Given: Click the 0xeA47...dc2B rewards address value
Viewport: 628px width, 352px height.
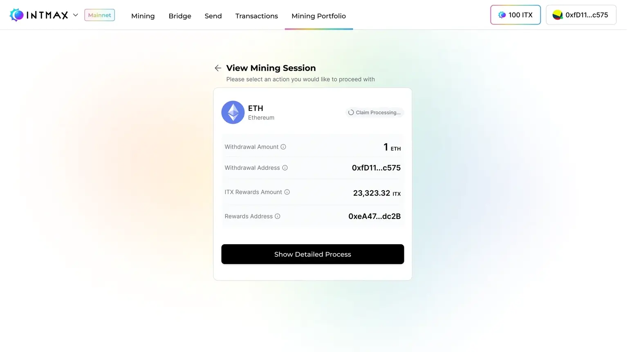Looking at the screenshot, I should (x=375, y=216).
